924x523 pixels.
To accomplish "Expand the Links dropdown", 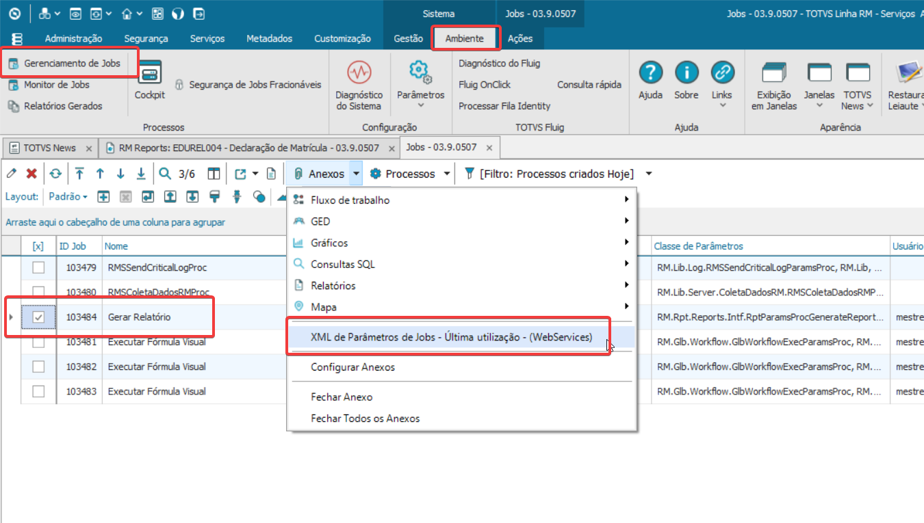I will 721,105.
